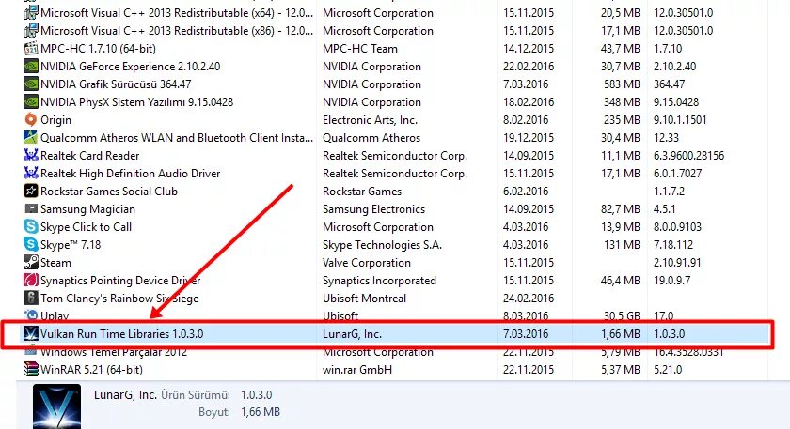Select the orange Origin icon
The width and height of the screenshot is (790, 429).
click(x=31, y=120)
